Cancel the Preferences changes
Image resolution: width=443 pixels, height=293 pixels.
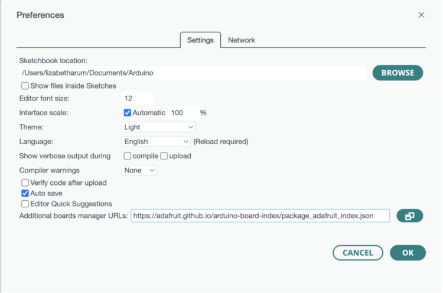coord(358,253)
